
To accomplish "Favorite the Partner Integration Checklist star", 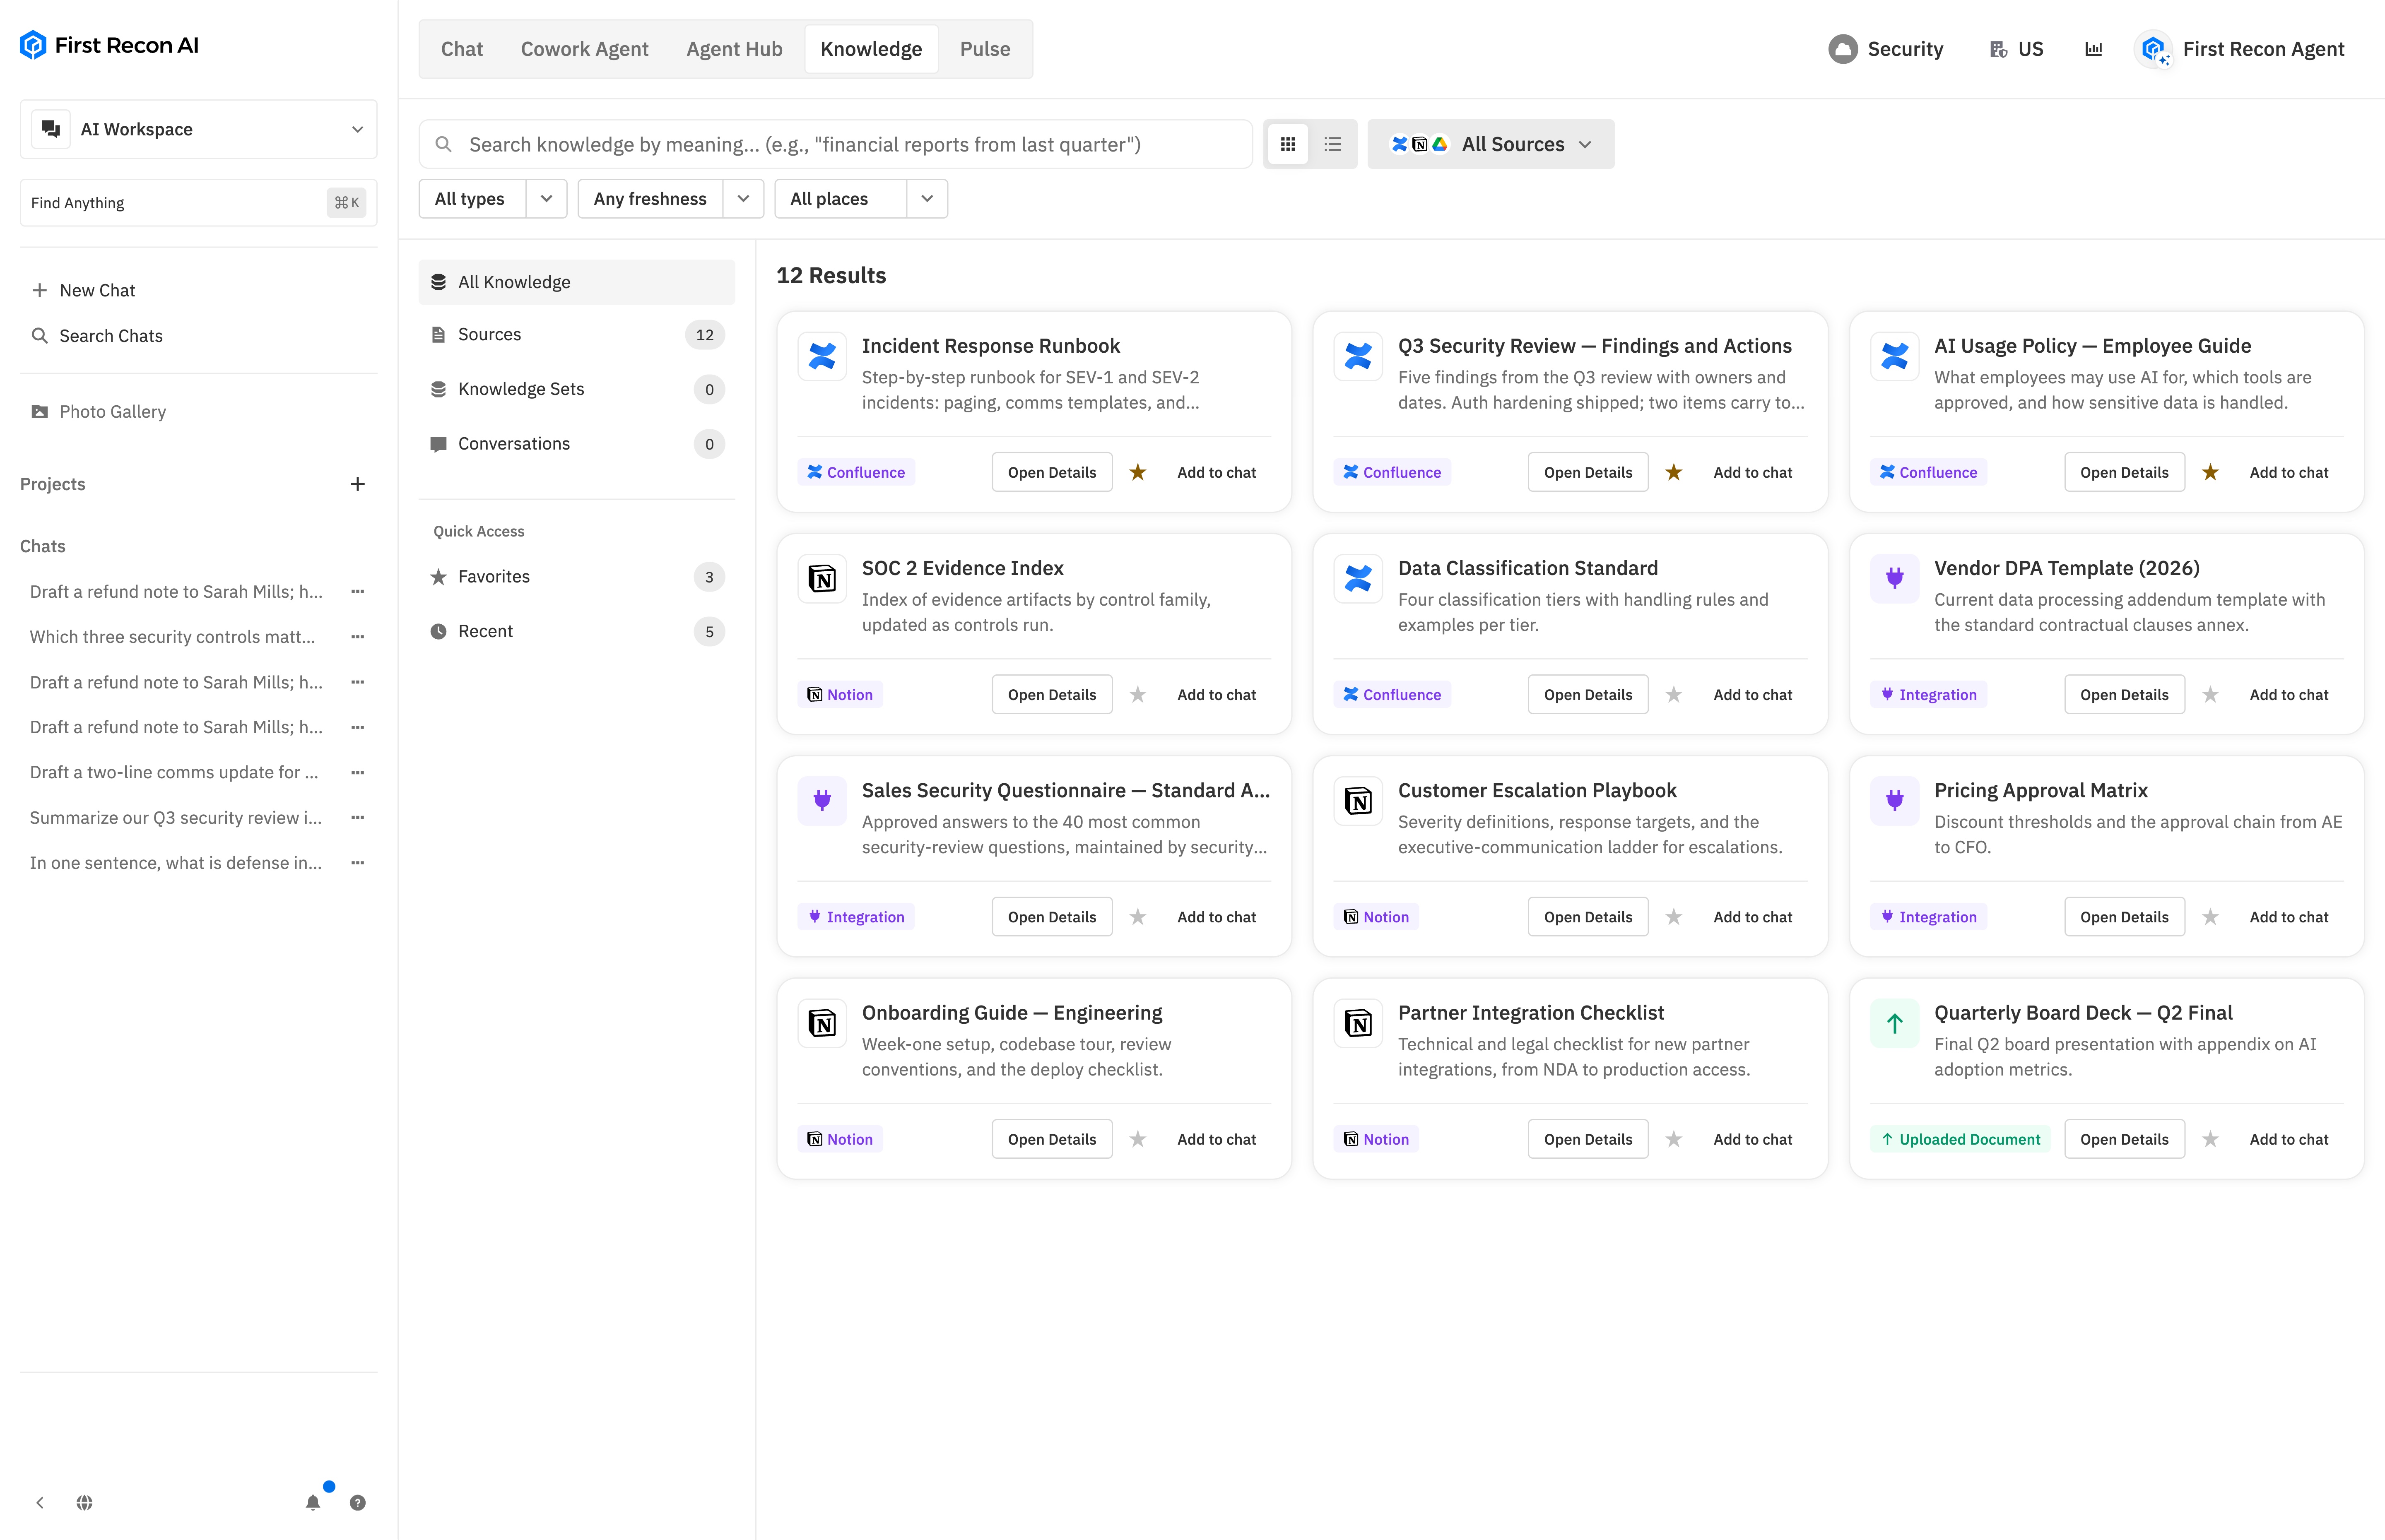I will [1674, 1139].
